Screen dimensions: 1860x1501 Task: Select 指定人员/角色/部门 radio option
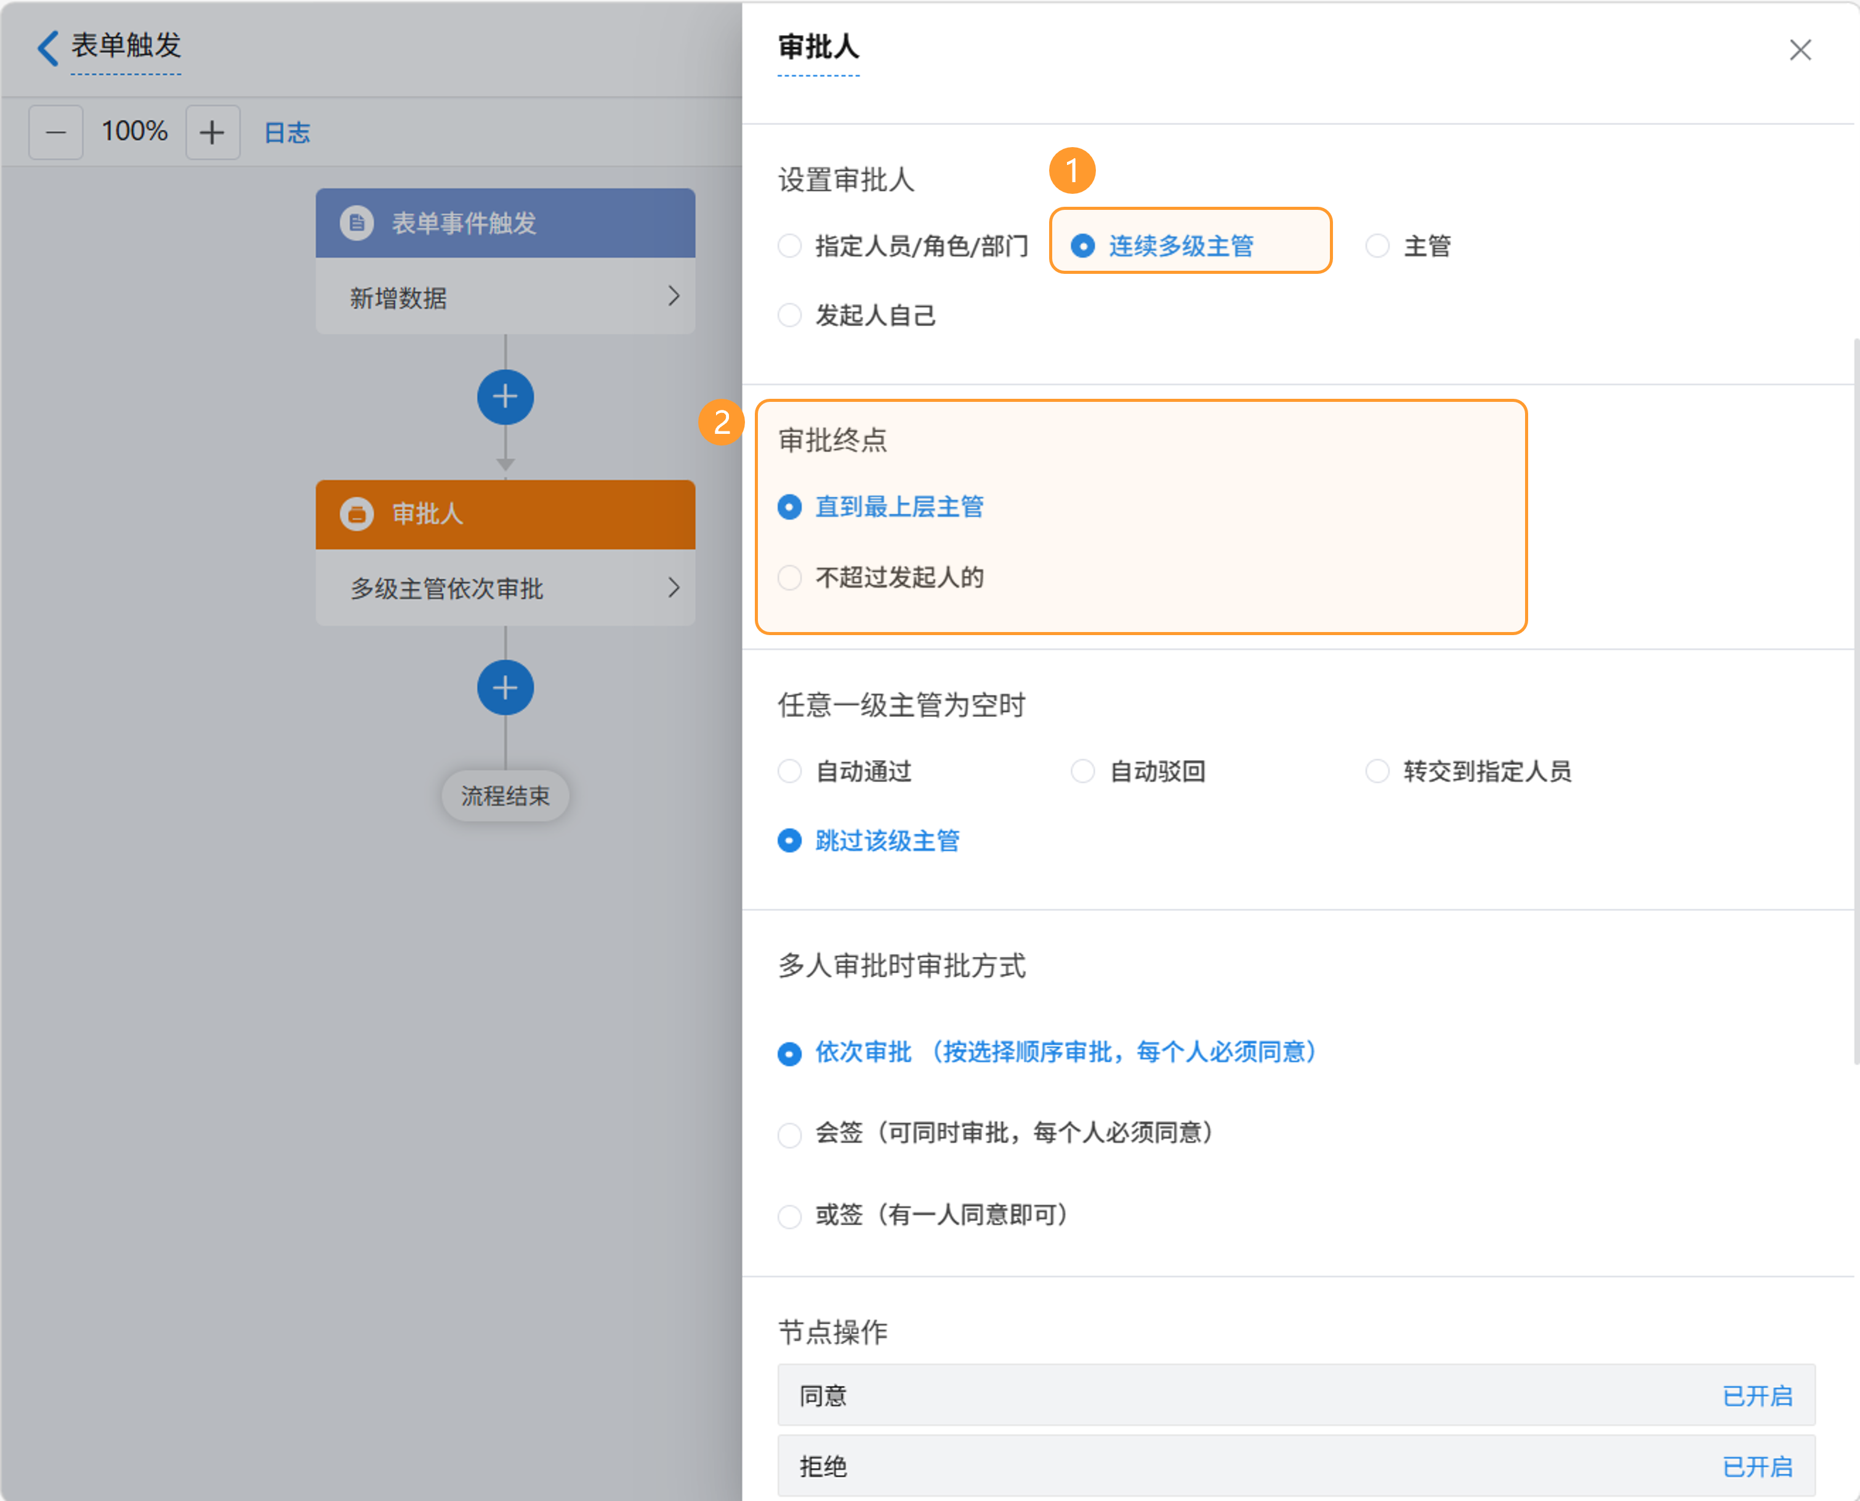790,246
